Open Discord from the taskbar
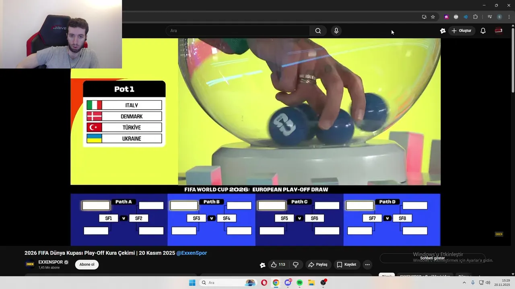Viewport: 515px width, 289px height. (x=288, y=283)
